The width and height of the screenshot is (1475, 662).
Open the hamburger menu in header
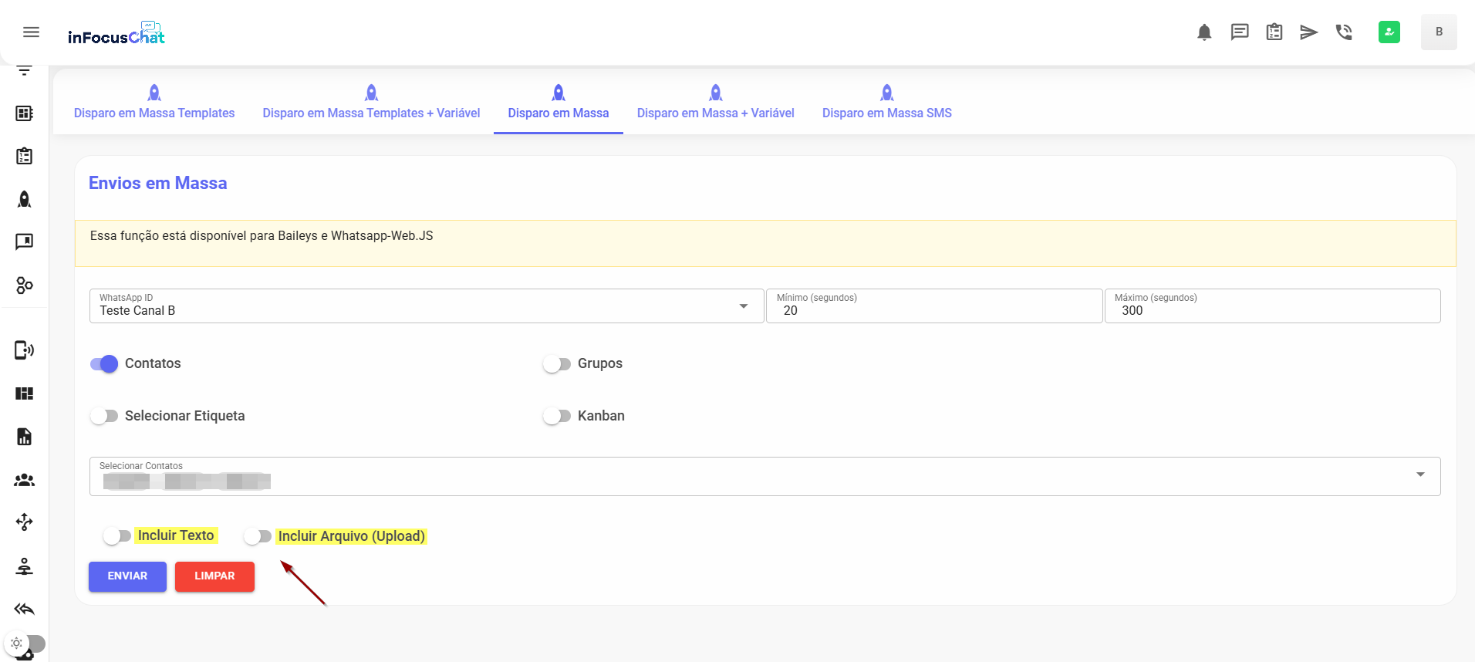31,32
